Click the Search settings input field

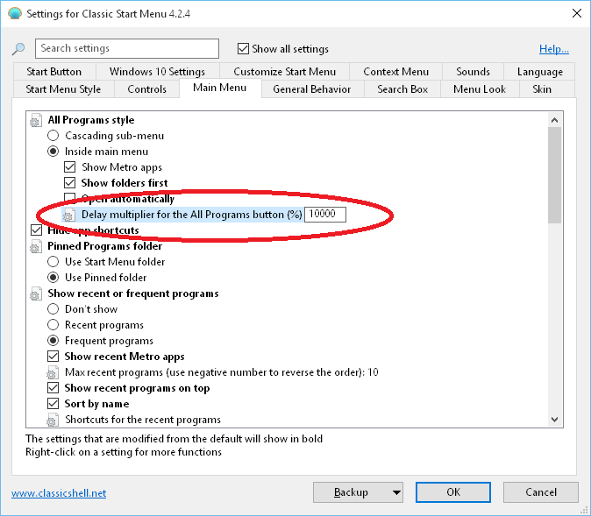click(127, 49)
